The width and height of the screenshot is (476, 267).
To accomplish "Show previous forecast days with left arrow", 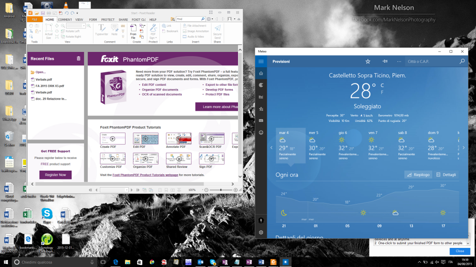I will tap(271, 148).
